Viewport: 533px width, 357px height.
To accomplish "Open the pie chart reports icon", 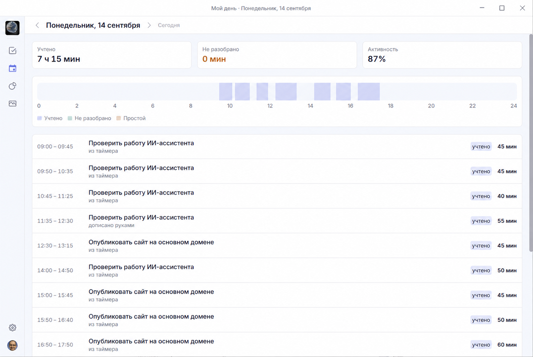I will [x=13, y=86].
